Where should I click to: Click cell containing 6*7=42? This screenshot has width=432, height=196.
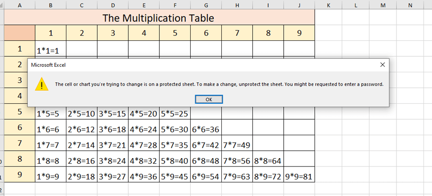(206, 143)
